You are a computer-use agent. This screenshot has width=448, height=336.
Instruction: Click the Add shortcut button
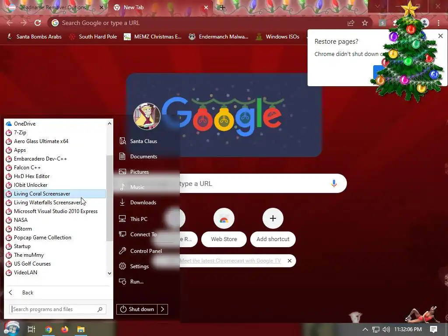pos(273,227)
